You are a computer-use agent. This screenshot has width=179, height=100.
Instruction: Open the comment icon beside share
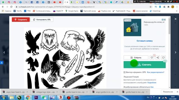point(163,57)
